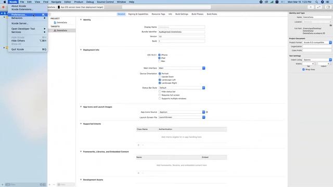Click plus at bottom of project navigator

point(3,185)
